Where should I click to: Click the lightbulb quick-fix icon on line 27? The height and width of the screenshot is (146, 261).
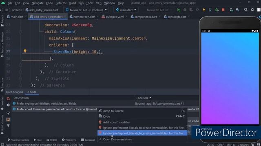tap(25, 51)
